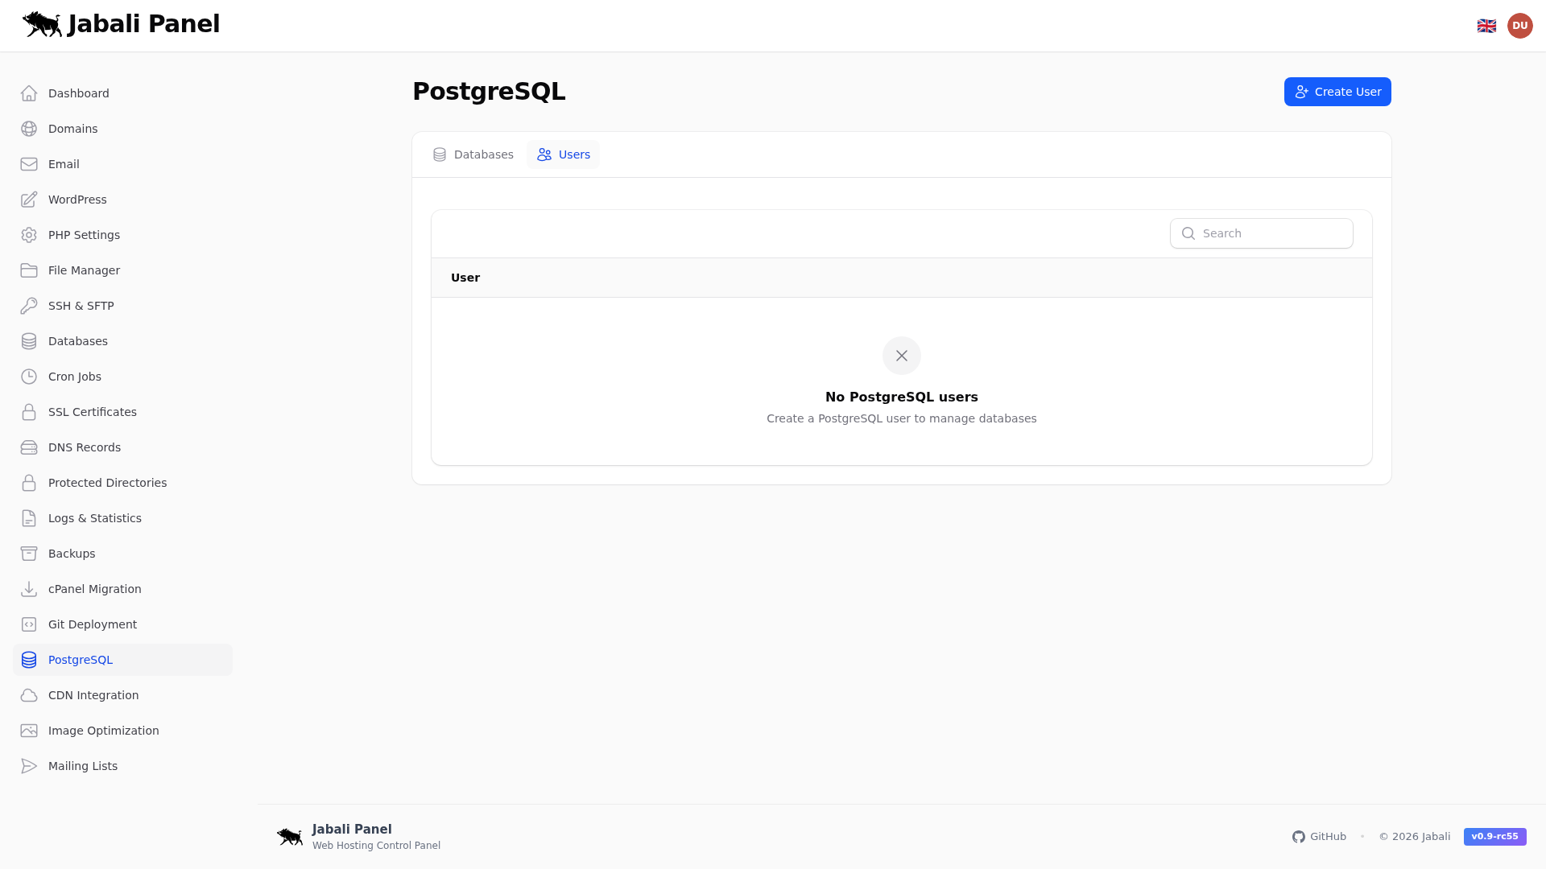Click the Mailing Lists paper plane icon
1546x869 pixels.
29,766
